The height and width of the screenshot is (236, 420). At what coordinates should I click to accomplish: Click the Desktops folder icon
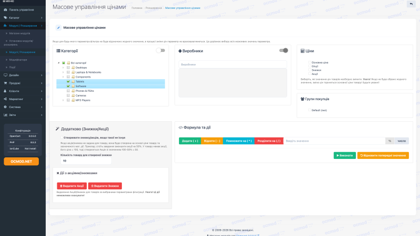tap(73, 68)
